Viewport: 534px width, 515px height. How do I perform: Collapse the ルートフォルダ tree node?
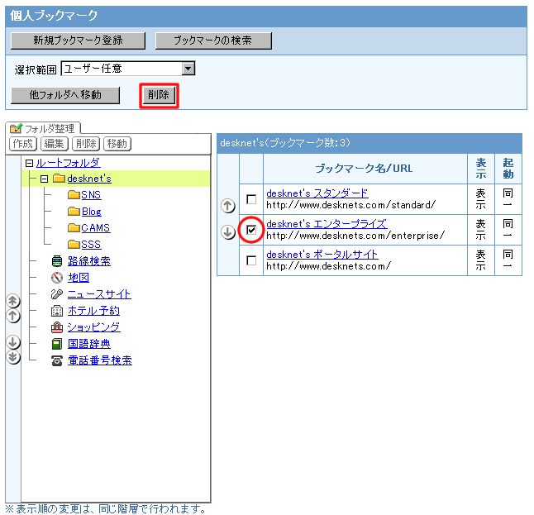[x=29, y=163]
